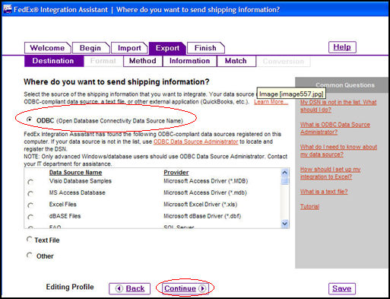Switch to the Import tab
Image resolution: width=390 pixels, height=299 pixels.
coord(129,48)
